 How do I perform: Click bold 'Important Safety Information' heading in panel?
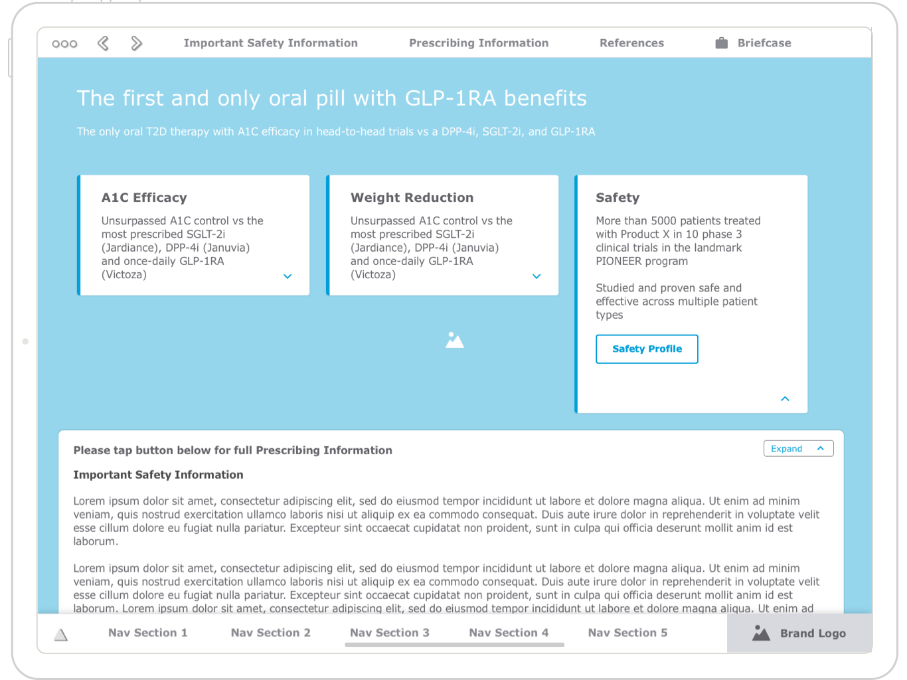158,475
